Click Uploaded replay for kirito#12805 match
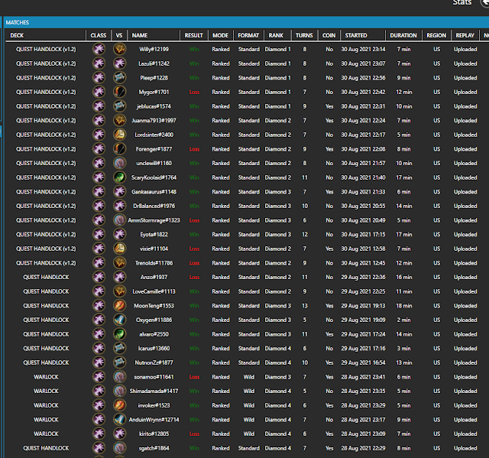The height and width of the screenshot is (458, 489). [x=465, y=434]
